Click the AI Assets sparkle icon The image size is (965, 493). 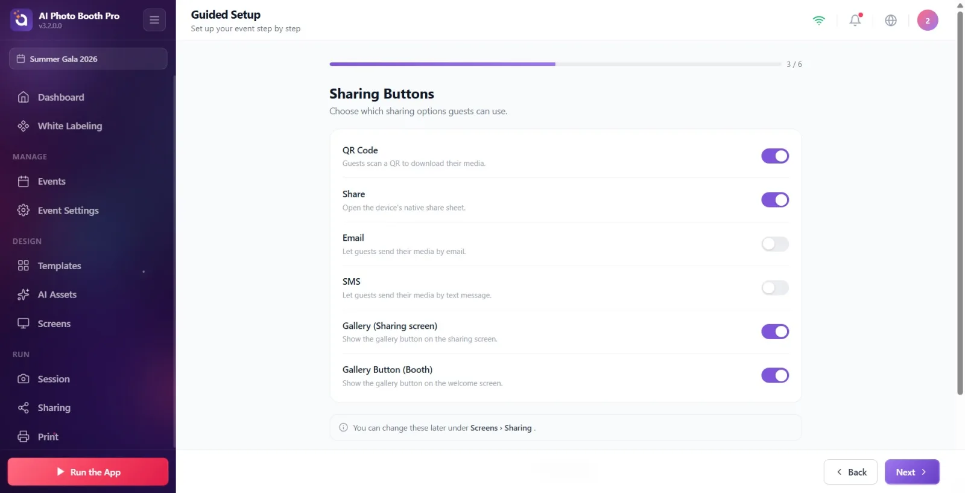24,294
